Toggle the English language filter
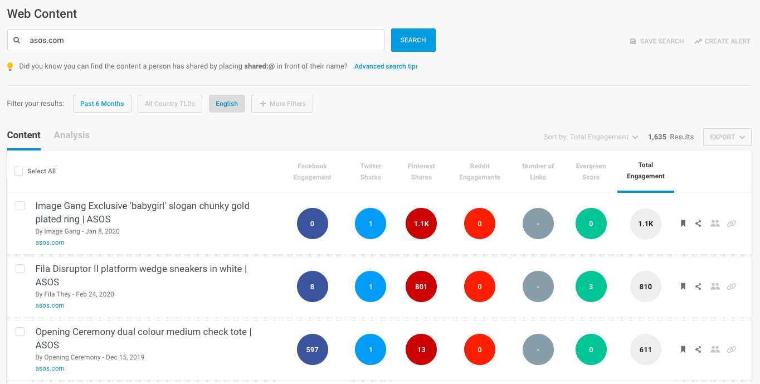The width and height of the screenshot is (760, 384). 227,104
